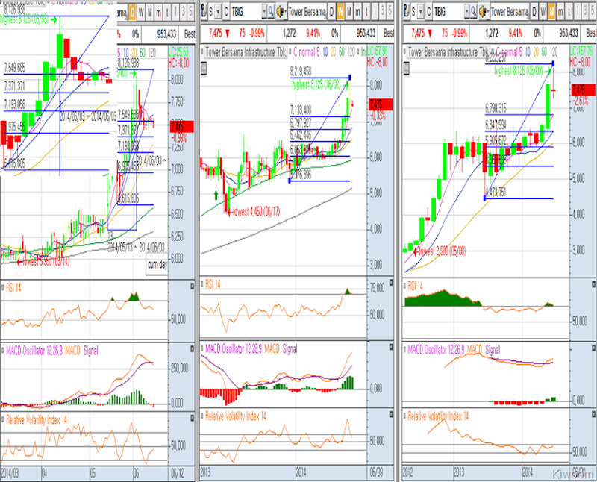This screenshot has height=482, width=597.
Task: Select tick (t) period in right chart
Action: [569, 12]
